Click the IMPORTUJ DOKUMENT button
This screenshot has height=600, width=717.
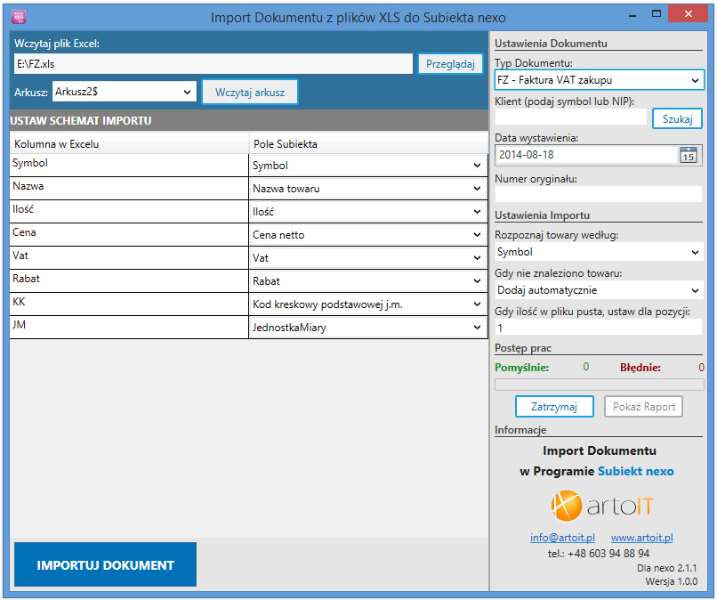(x=105, y=564)
